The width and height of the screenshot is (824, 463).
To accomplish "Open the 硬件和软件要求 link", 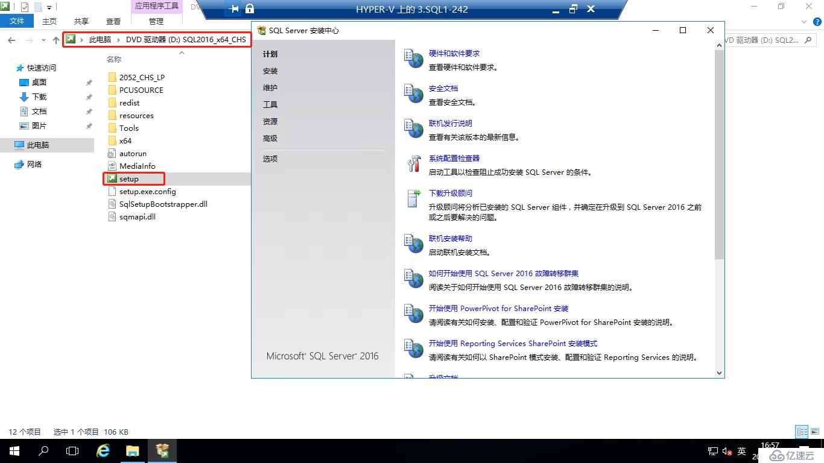I will pyautogui.click(x=454, y=54).
